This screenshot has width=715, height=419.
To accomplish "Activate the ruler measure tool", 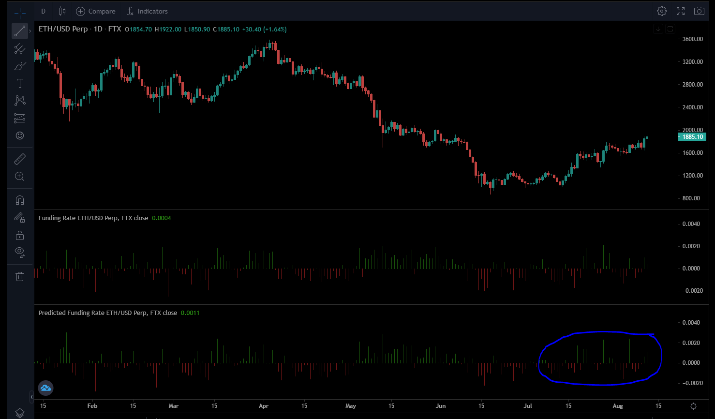I will (19, 159).
